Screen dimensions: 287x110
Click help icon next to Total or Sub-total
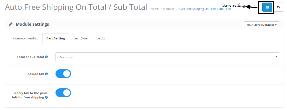(x=46, y=57)
